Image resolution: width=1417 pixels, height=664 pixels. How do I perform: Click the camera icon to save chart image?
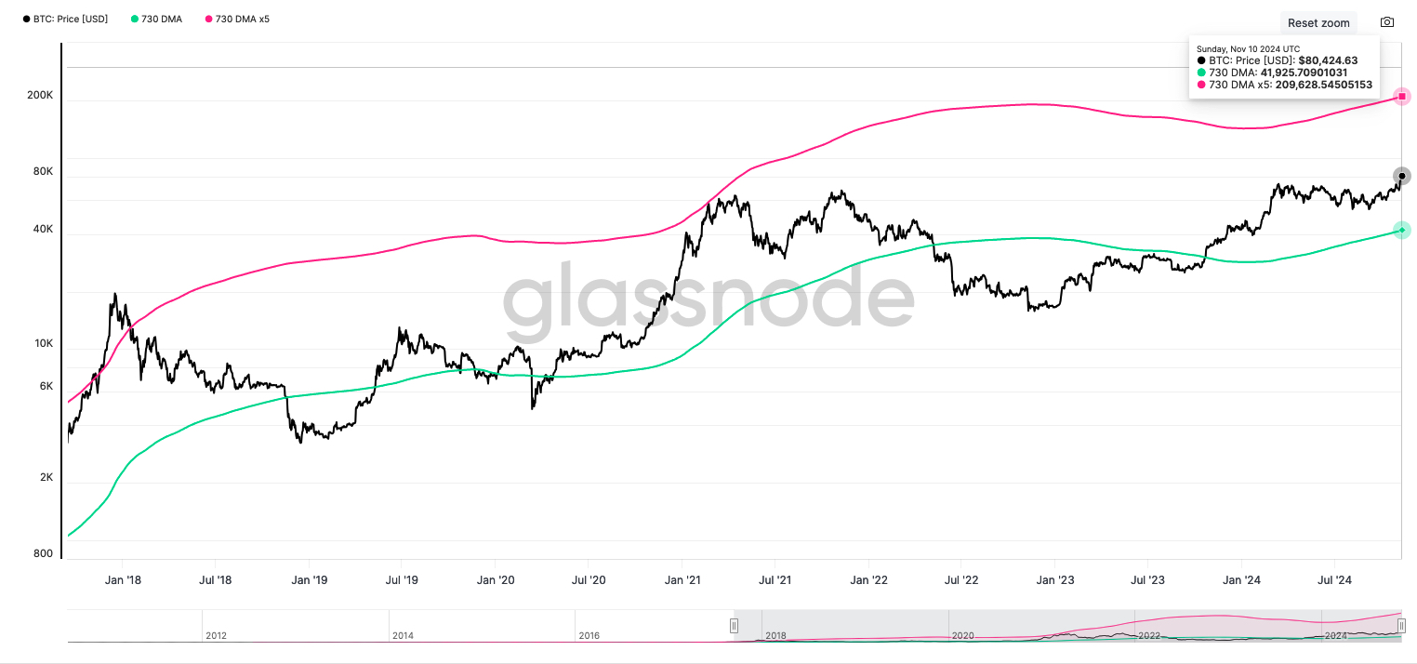[x=1386, y=22]
